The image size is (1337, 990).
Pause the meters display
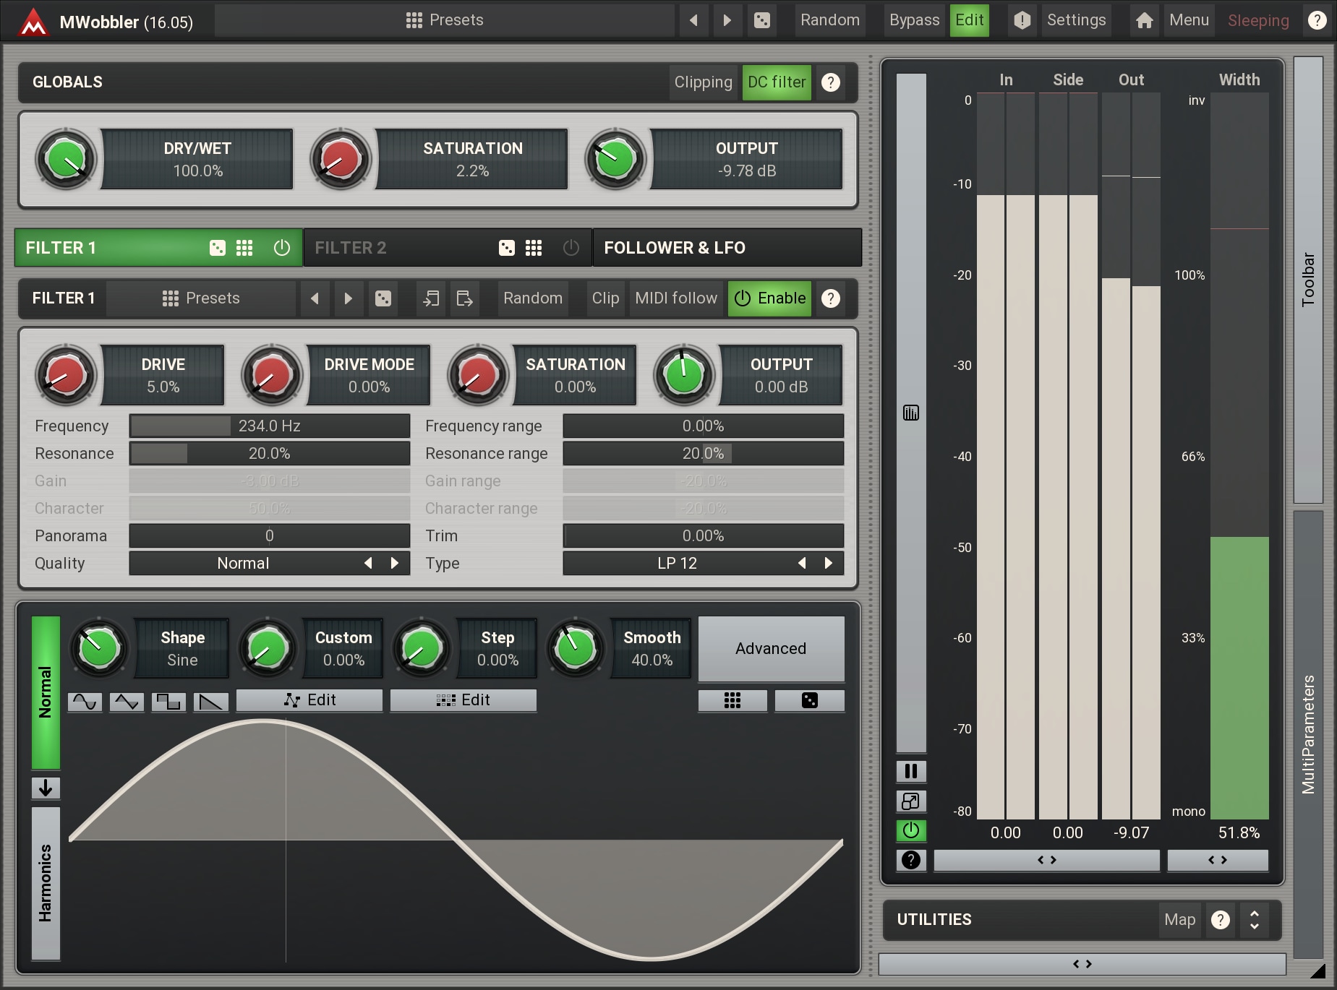911,771
